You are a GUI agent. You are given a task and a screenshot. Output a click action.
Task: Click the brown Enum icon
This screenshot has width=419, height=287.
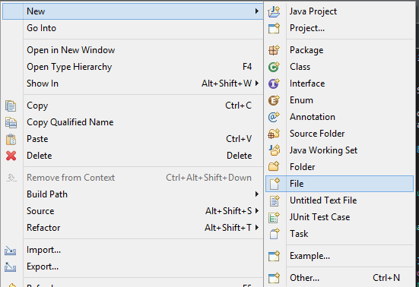tap(274, 100)
